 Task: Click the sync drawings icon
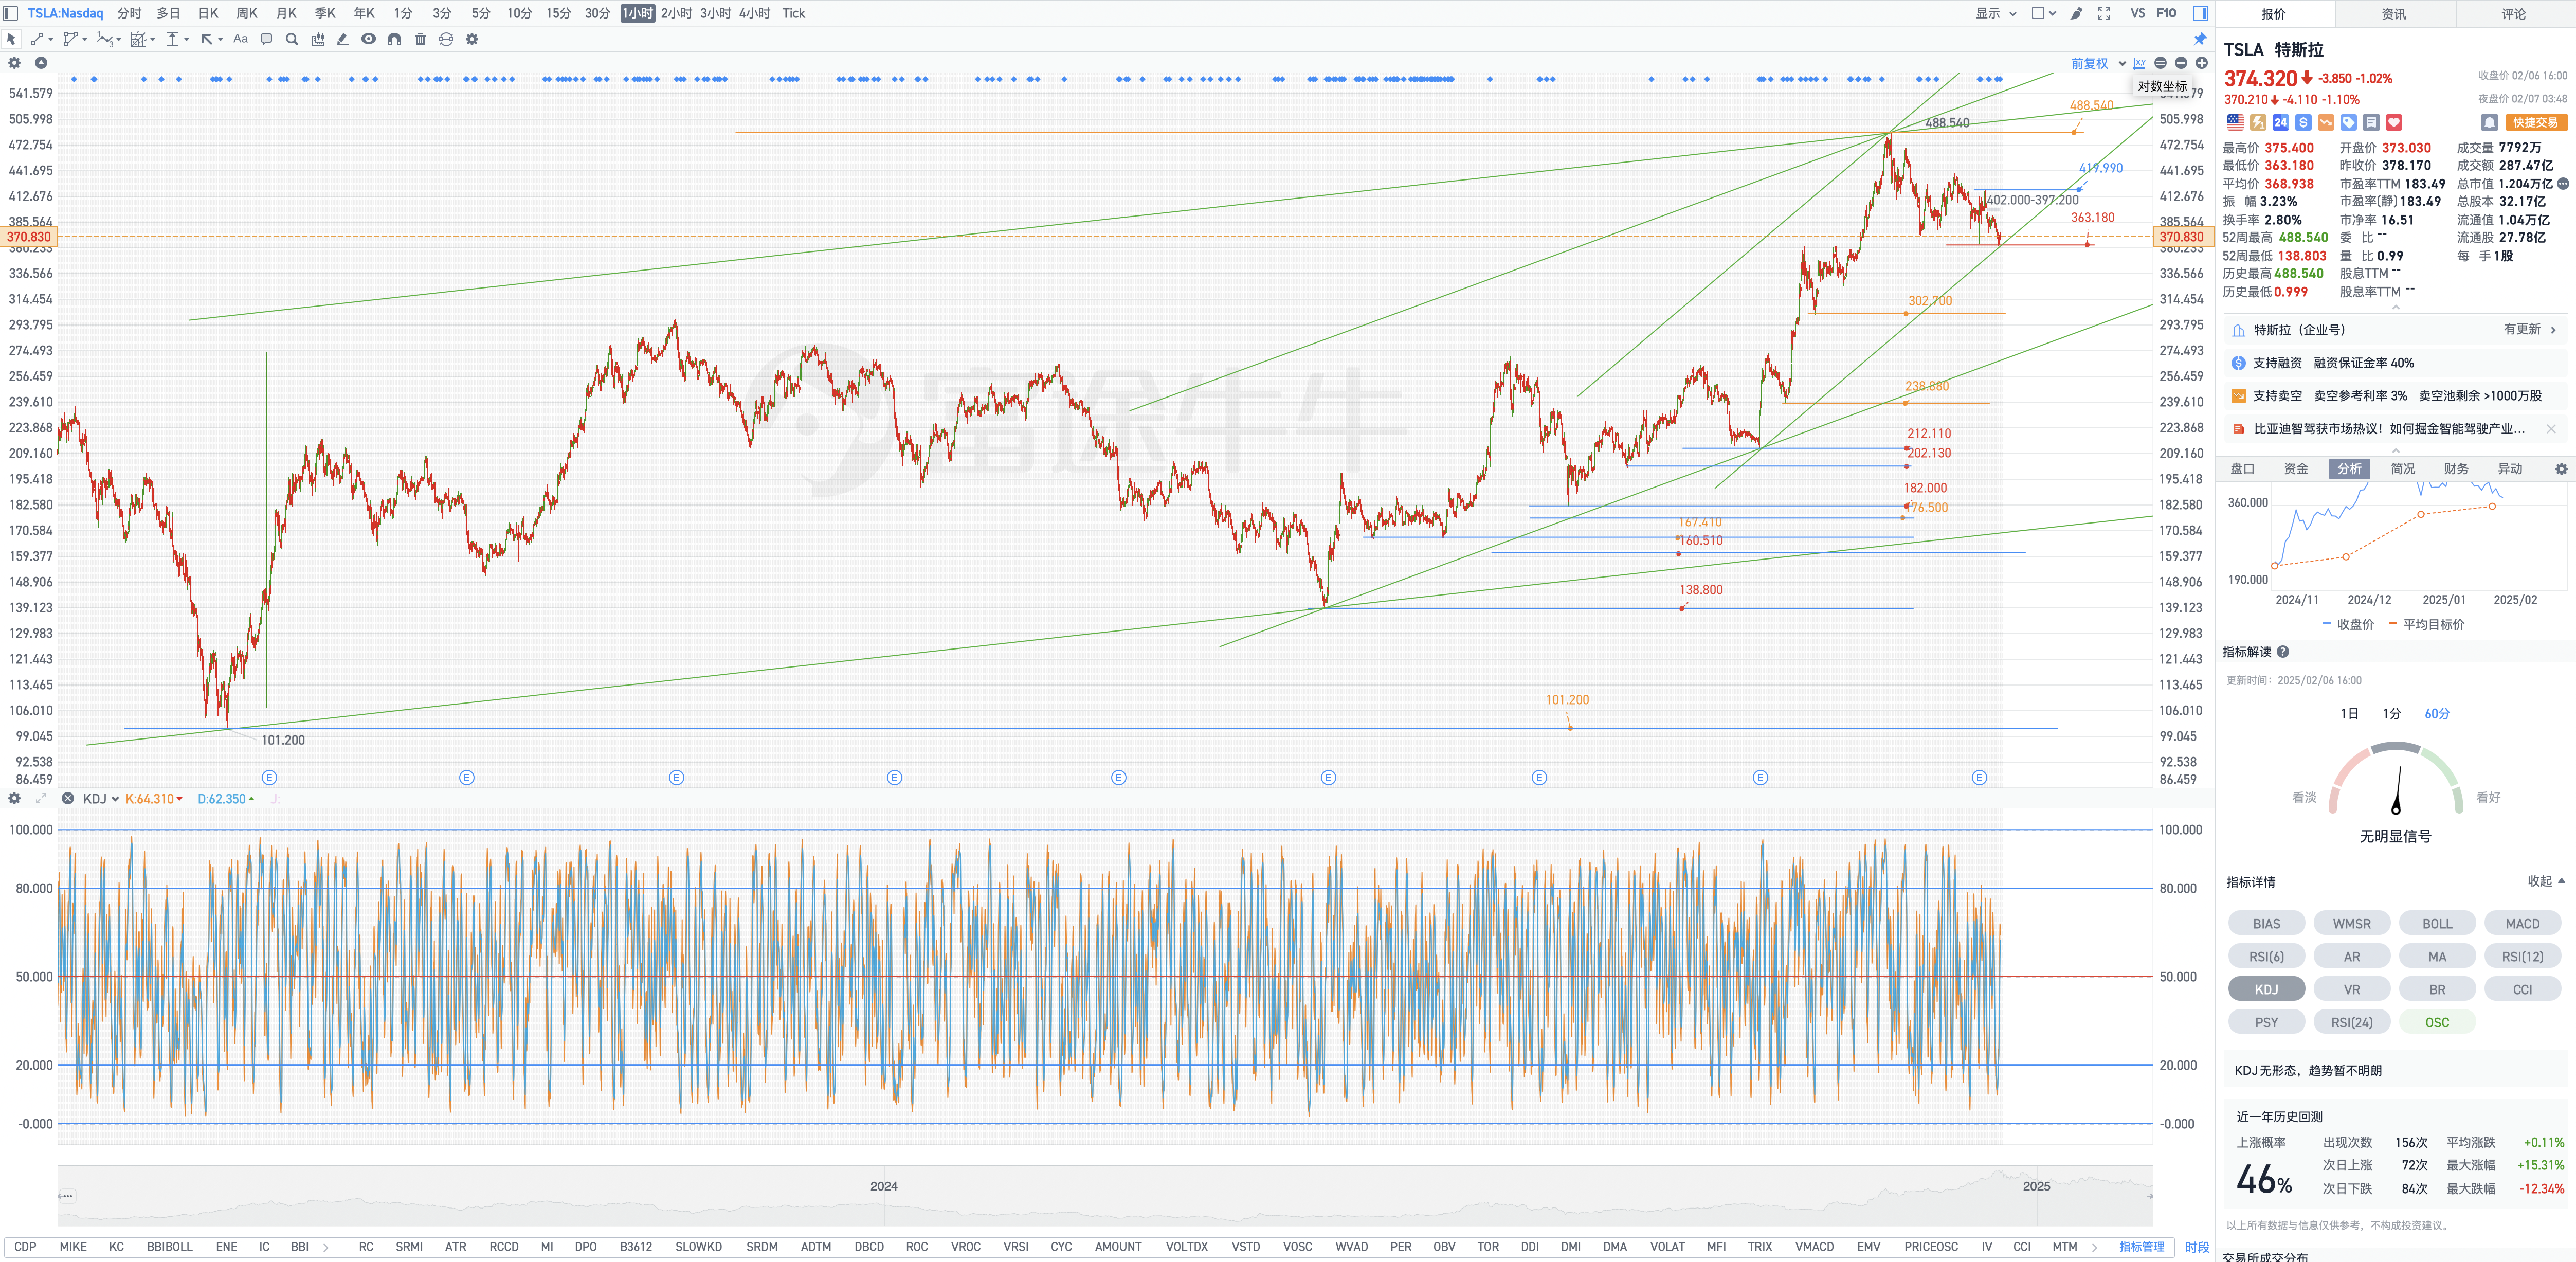pos(446,39)
